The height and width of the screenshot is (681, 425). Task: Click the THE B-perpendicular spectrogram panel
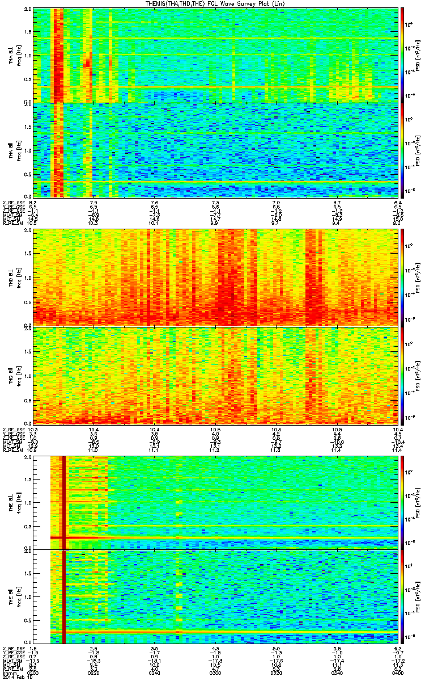click(x=215, y=502)
